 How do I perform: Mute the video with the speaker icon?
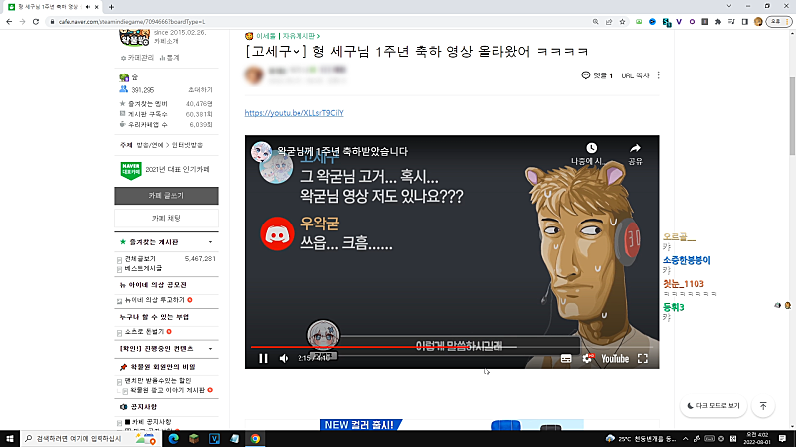click(x=284, y=358)
